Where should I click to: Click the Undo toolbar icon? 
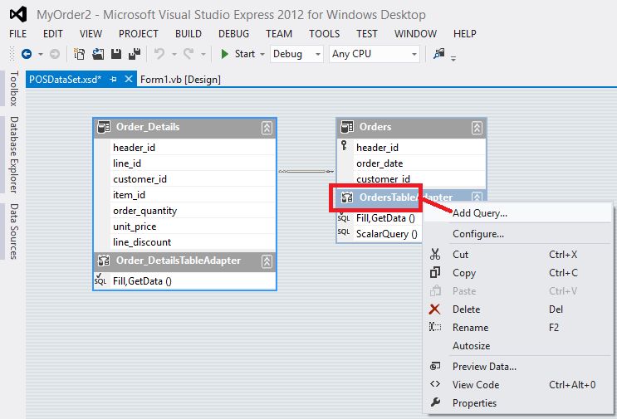click(x=159, y=54)
